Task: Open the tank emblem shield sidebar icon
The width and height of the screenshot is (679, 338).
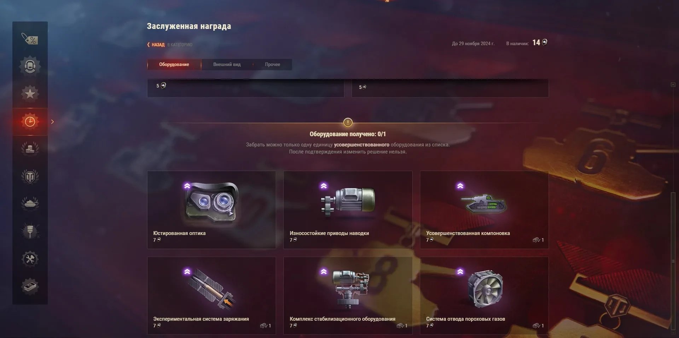Action: 30,176
